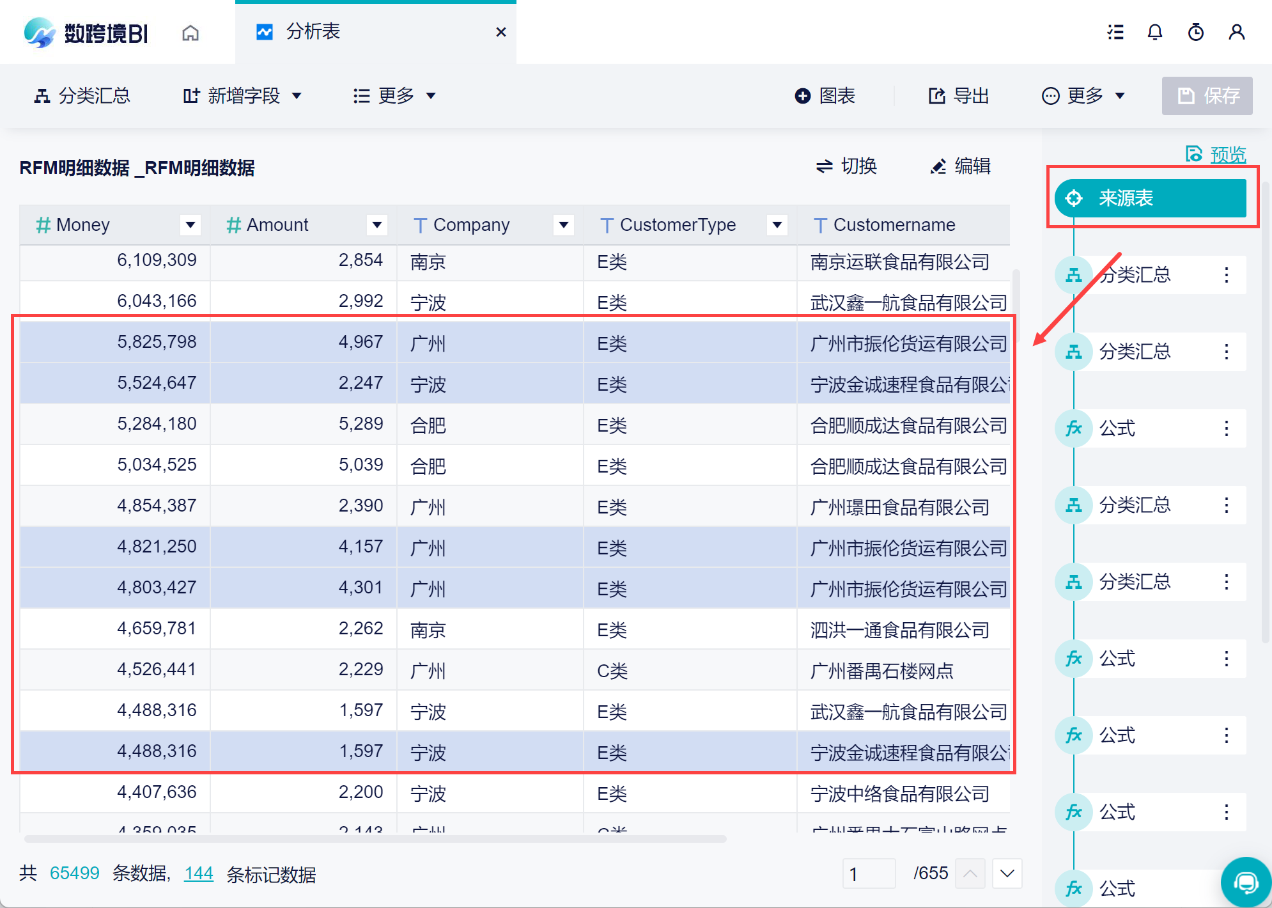Click 分类汇总 in the toolbar
The height and width of the screenshot is (908, 1272).
click(82, 96)
